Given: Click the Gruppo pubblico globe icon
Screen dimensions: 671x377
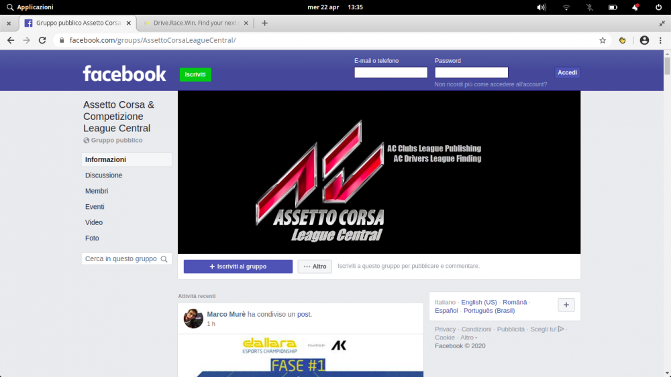Looking at the screenshot, I should pyautogui.click(x=86, y=141).
